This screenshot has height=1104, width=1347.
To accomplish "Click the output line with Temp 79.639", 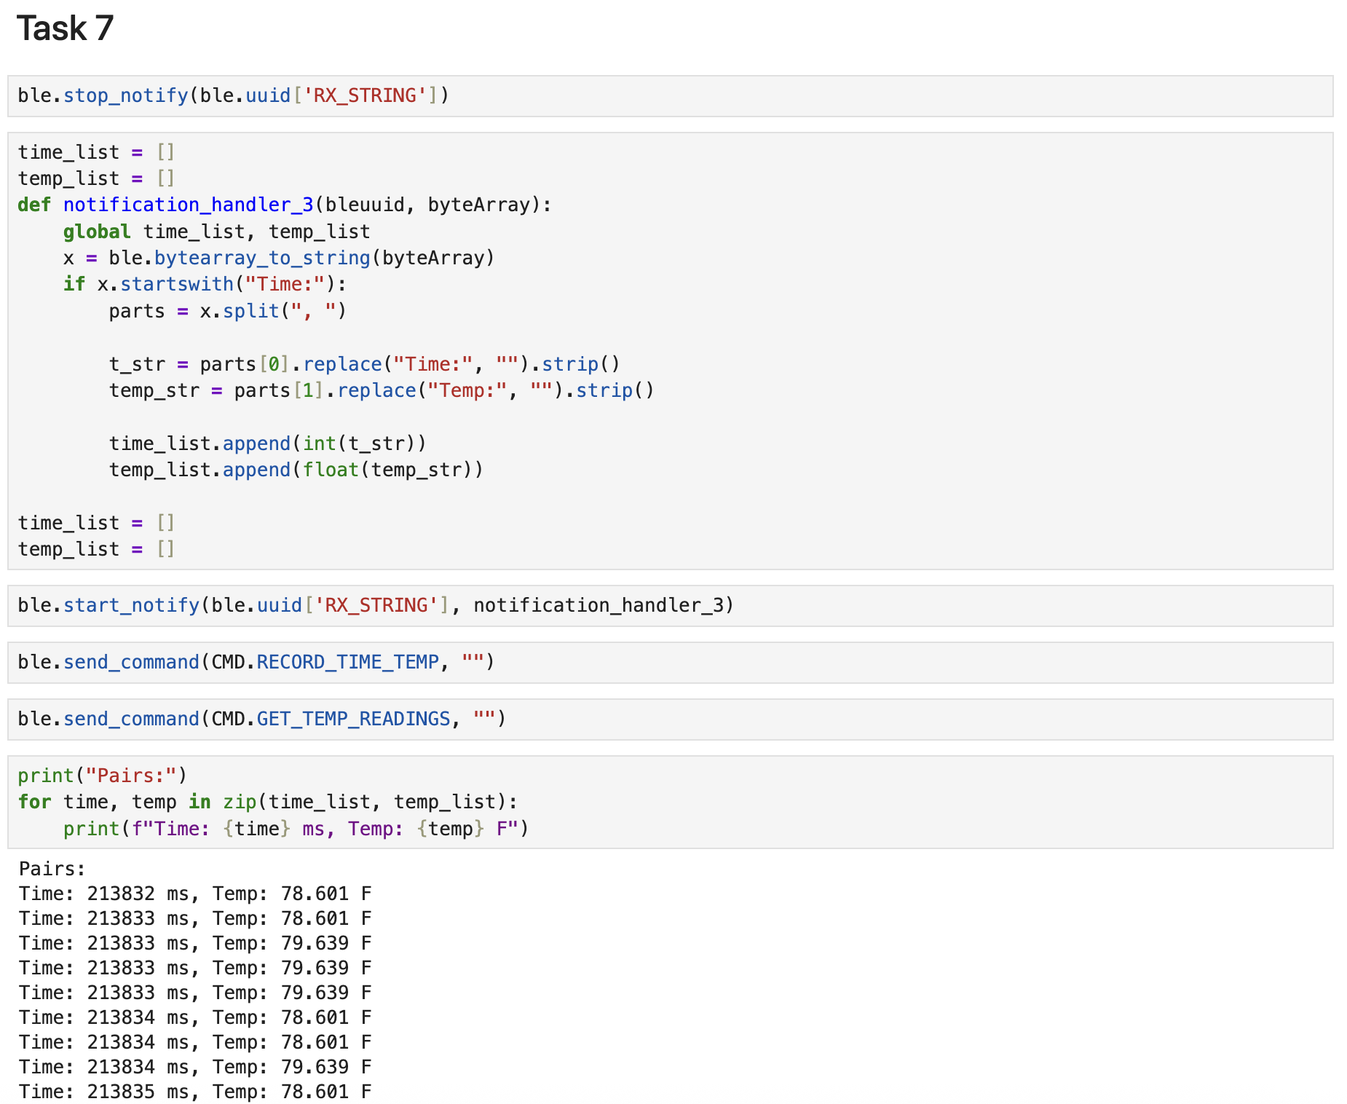I will [193, 942].
